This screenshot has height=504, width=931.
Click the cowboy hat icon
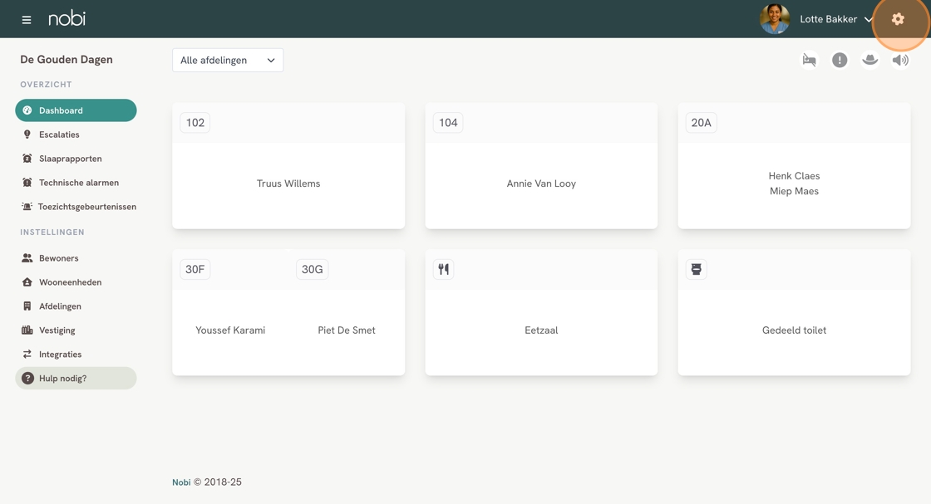(869, 60)
